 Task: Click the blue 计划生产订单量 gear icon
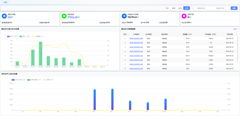point(124,16)
